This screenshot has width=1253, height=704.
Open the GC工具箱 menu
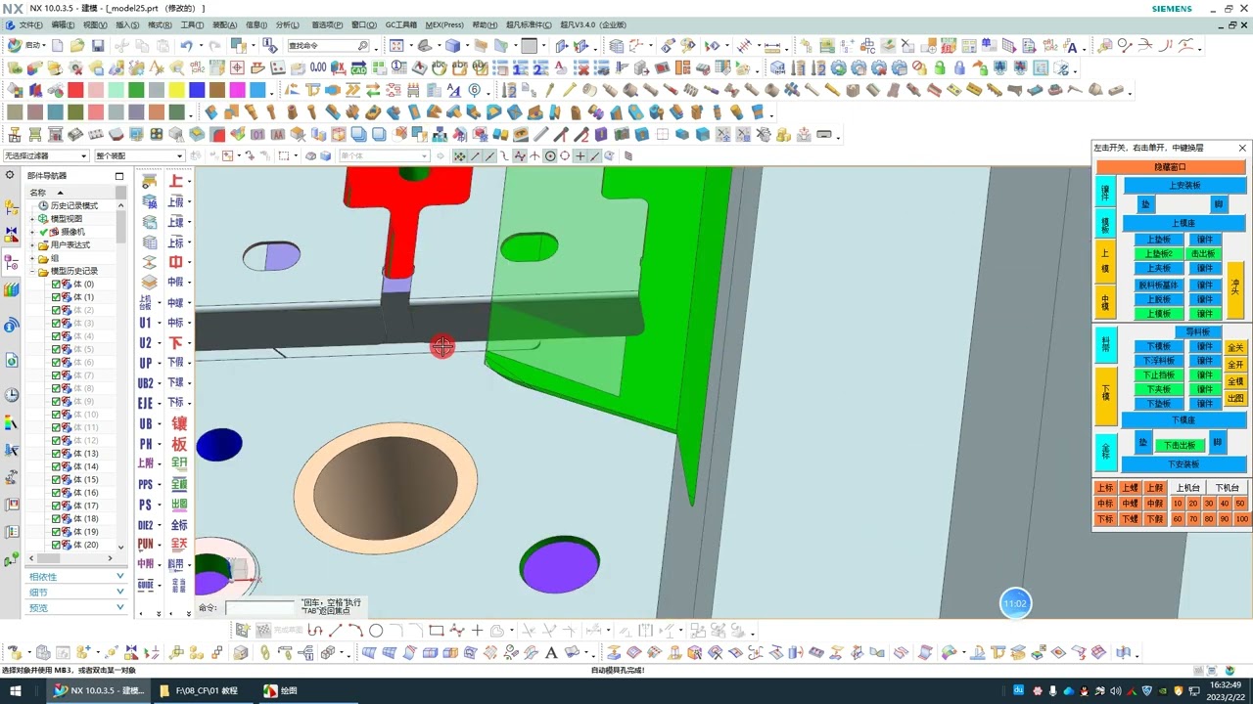[x=400, y=24]
